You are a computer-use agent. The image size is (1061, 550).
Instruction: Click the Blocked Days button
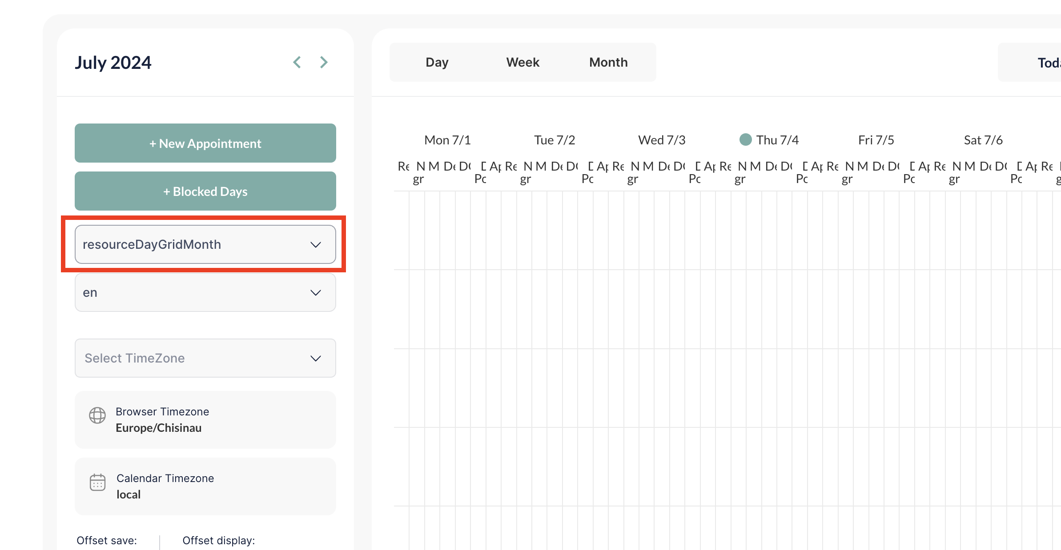pos(204,191)
